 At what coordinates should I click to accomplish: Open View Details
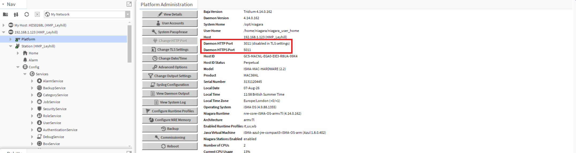170,14
